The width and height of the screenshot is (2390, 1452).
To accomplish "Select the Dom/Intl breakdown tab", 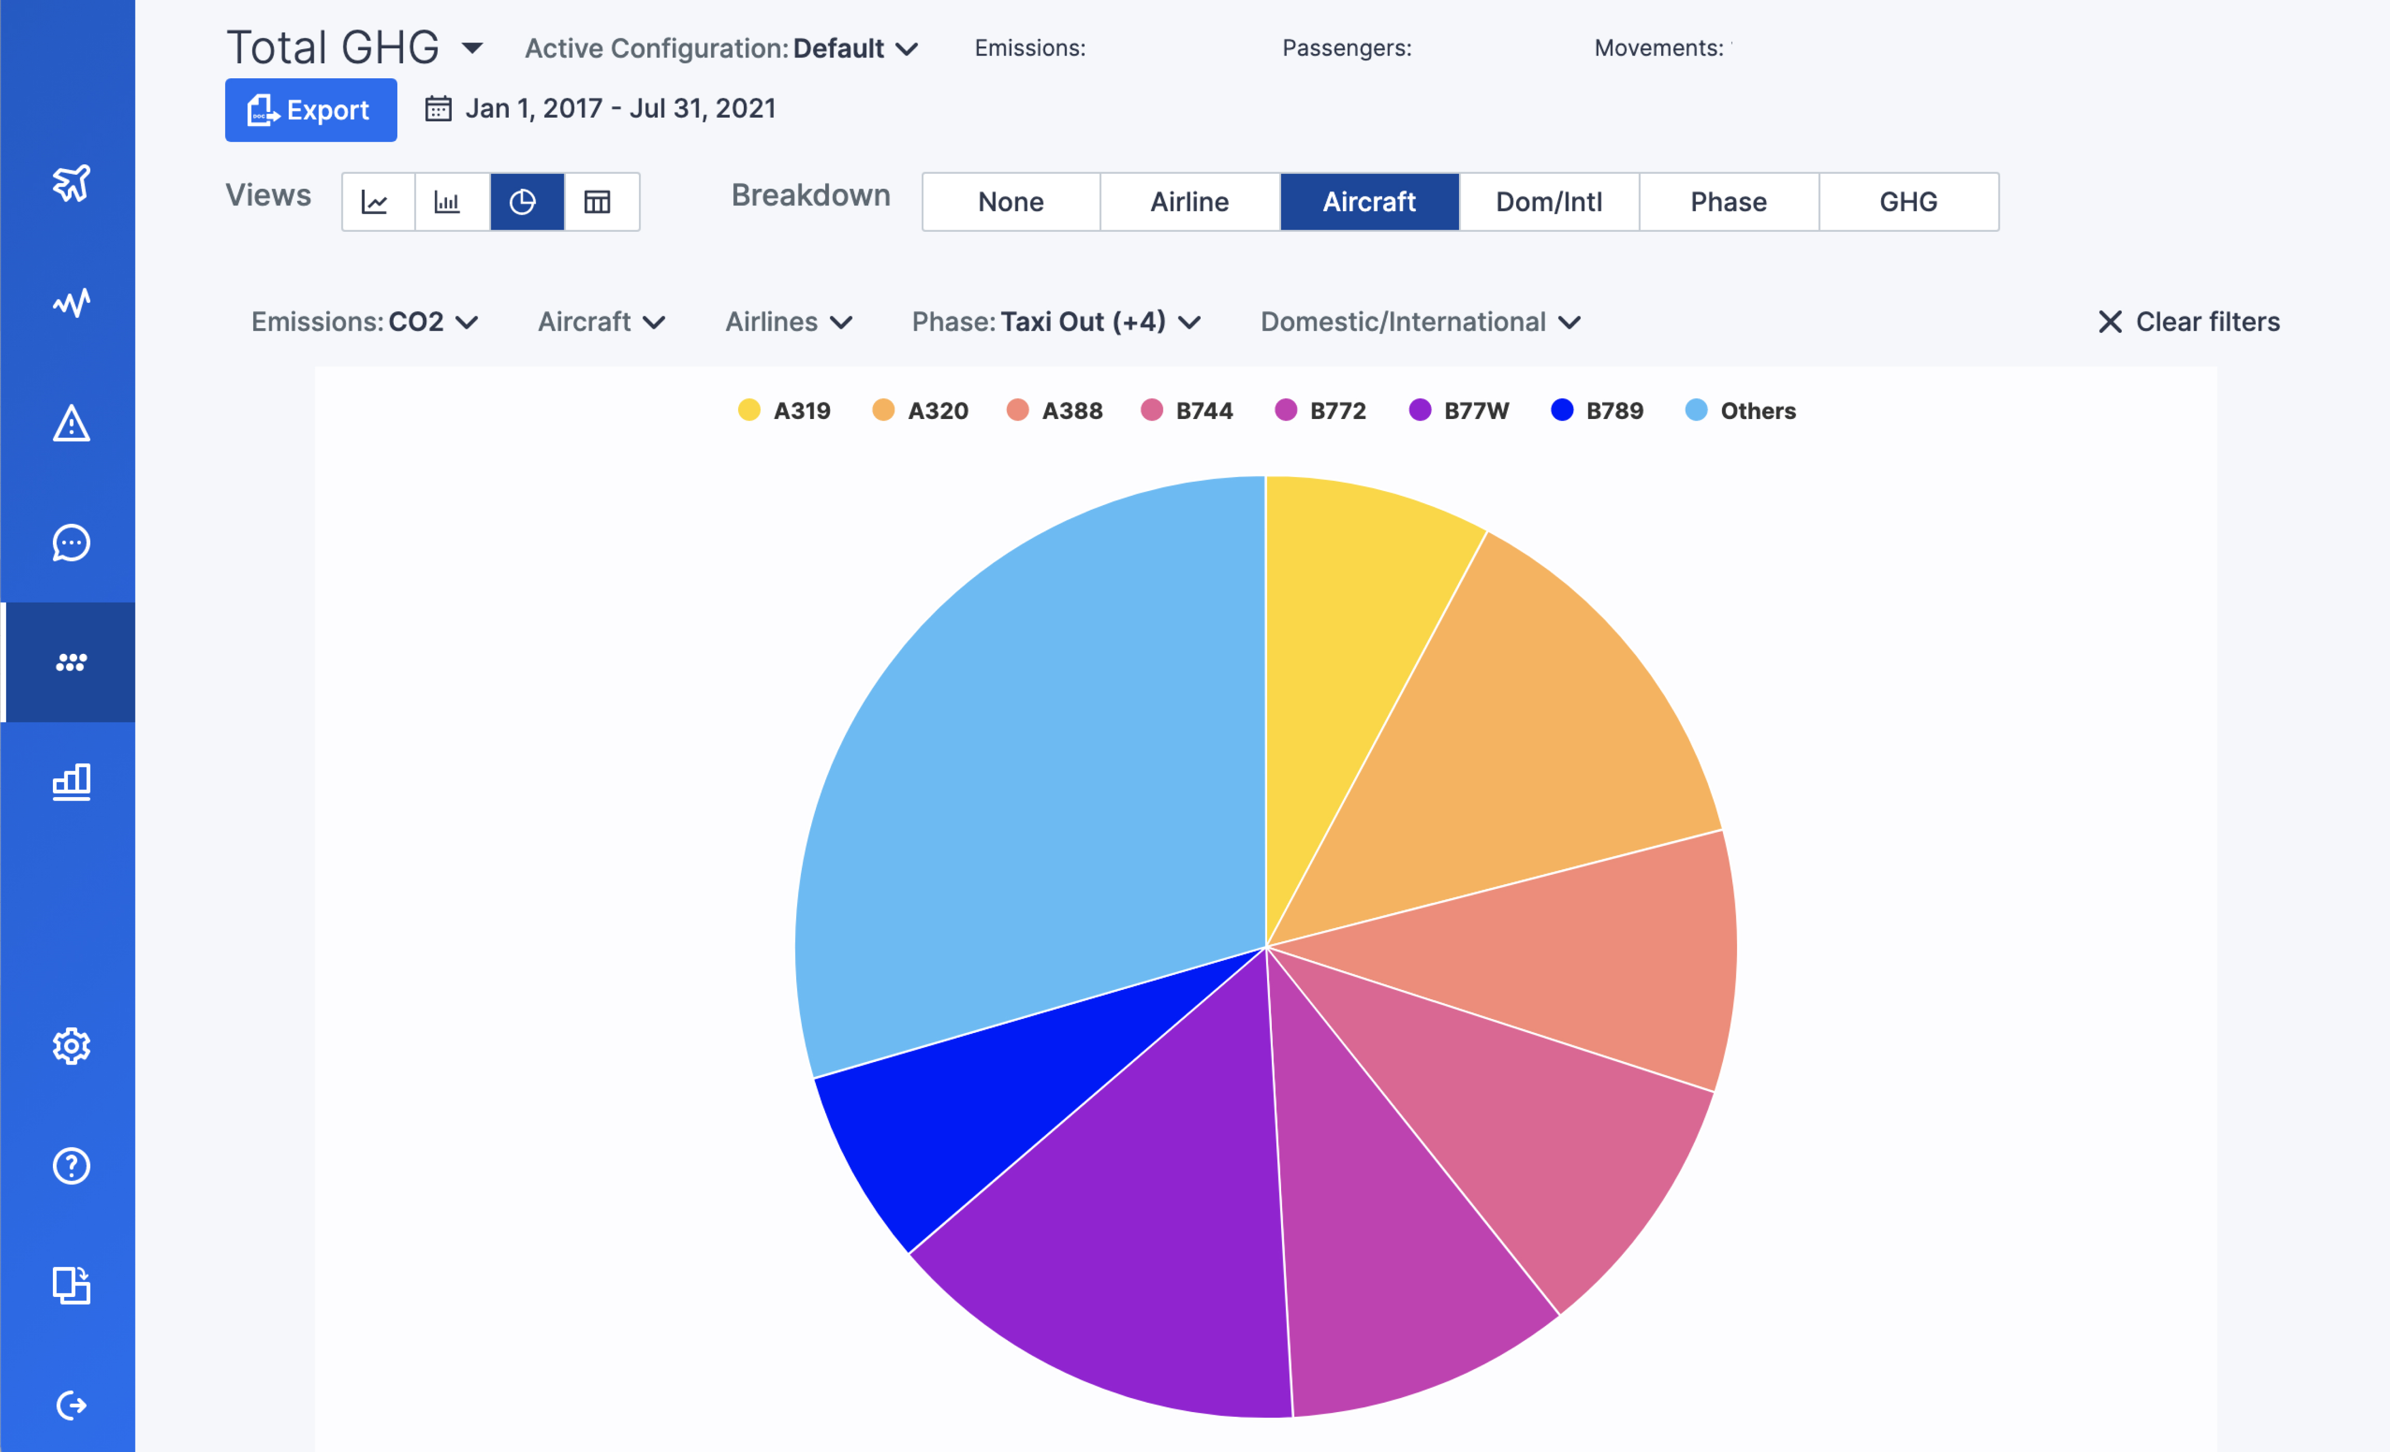I will (1548, 202).
